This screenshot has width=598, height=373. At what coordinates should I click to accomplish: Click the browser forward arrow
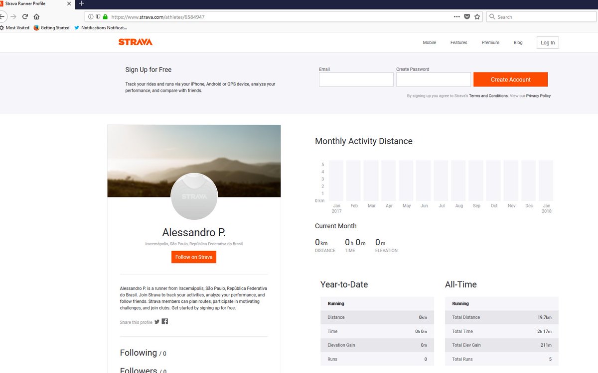[x=13, y=16]
